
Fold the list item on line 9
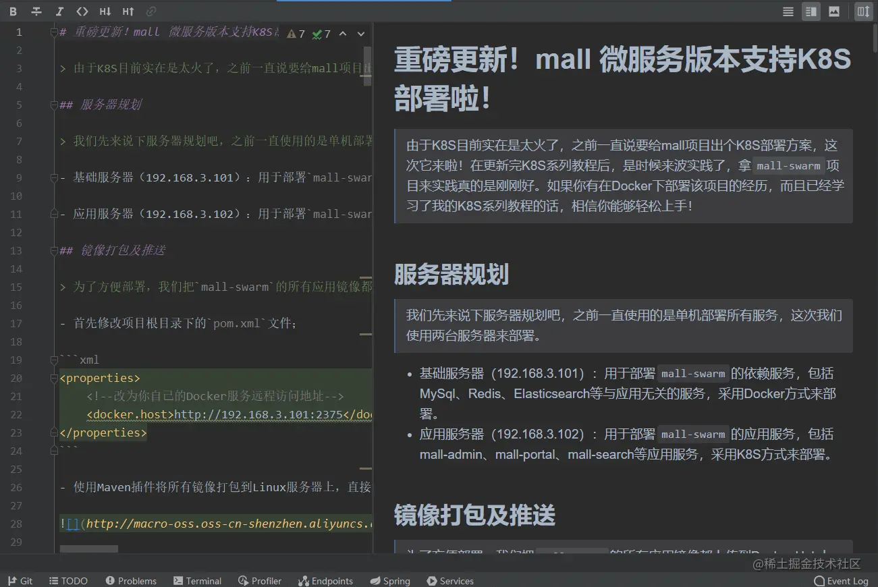click(54, 177)
